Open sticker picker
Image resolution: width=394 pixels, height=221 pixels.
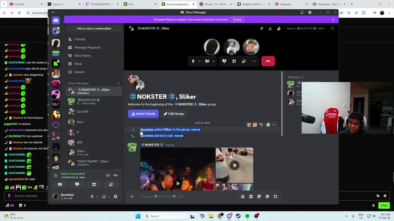(259, 196)
